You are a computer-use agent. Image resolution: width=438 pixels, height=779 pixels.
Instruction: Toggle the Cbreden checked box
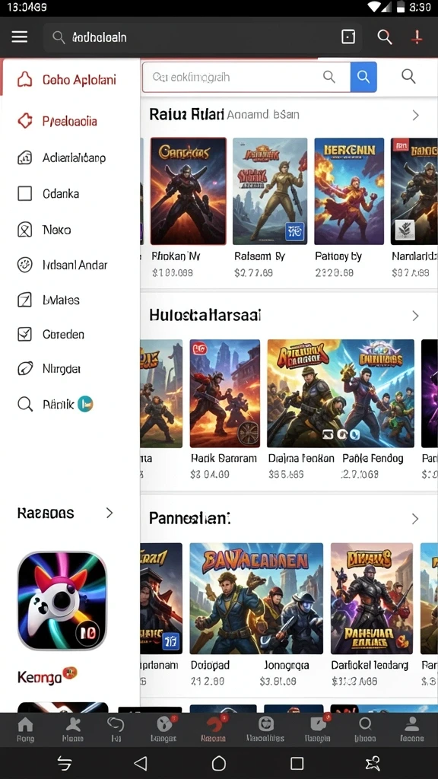[25, 334]
